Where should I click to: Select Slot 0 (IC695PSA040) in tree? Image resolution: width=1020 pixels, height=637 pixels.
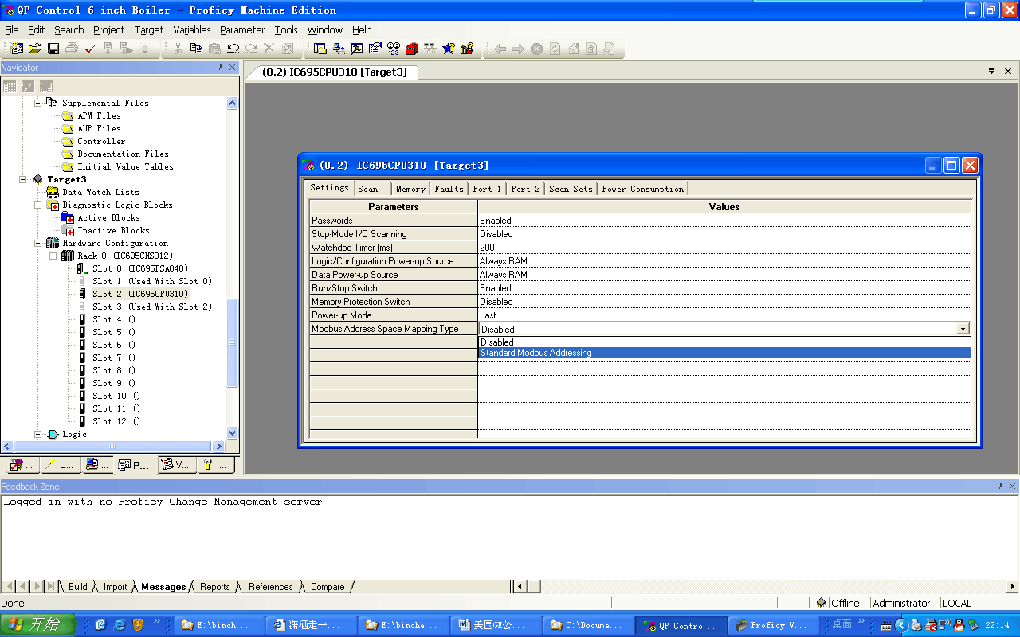(x=140, y=268)
